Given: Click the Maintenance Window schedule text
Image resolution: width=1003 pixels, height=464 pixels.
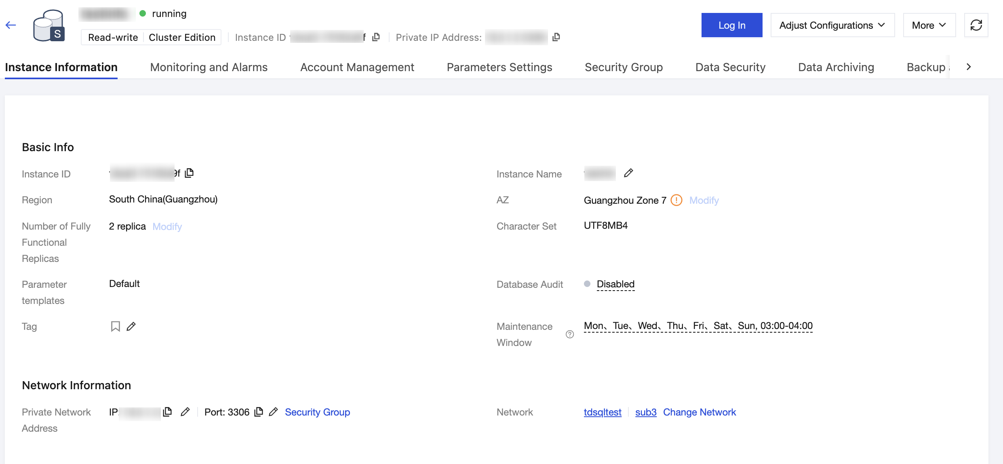Looking at the screenshot, I should (x=698, y=326).
